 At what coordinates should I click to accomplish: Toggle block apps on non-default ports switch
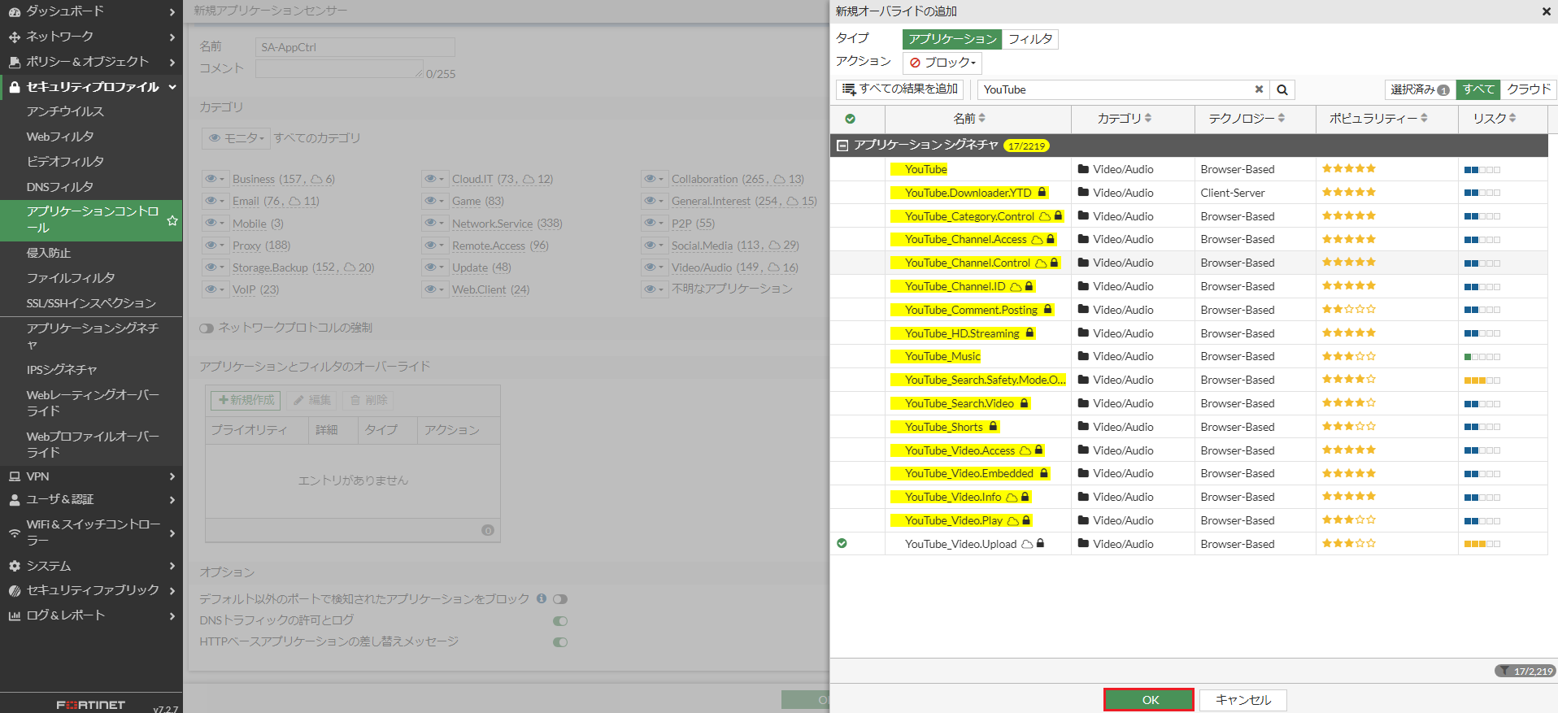coord(560,599)
